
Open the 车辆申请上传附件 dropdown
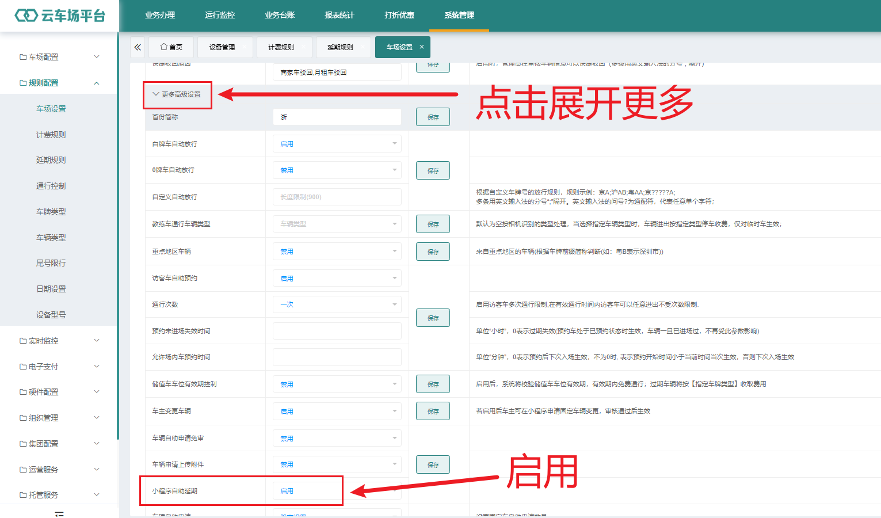coord(337,464)
